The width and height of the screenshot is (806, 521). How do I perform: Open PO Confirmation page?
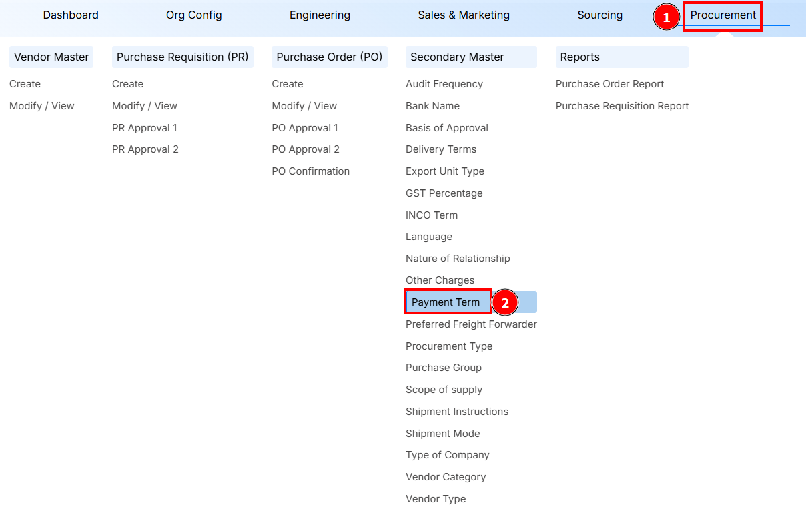click(310, 171)
